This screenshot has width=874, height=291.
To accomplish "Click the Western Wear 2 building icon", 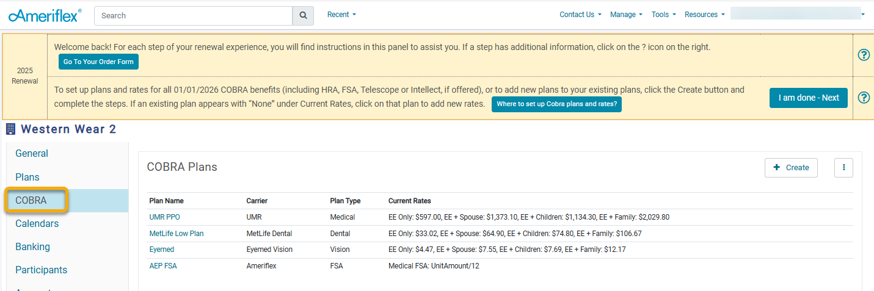I will click(x=10, y=129).
